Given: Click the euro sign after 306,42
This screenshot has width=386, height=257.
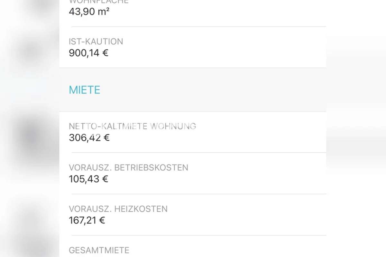Looking at the screenshot, I should pyautogui.click(x=106, y=138).
